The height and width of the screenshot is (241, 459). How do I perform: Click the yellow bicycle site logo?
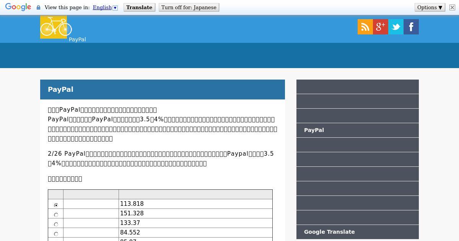click(56, 27)
